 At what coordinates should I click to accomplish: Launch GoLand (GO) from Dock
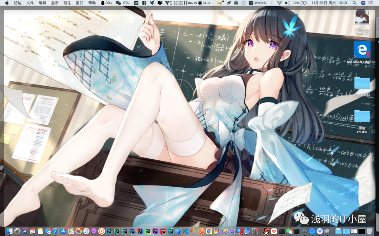[132, 231]
